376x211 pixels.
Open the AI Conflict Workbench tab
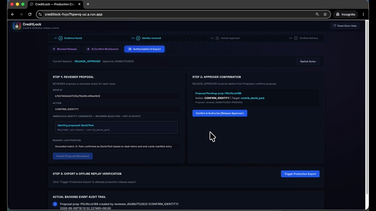[x=102, y=49]
